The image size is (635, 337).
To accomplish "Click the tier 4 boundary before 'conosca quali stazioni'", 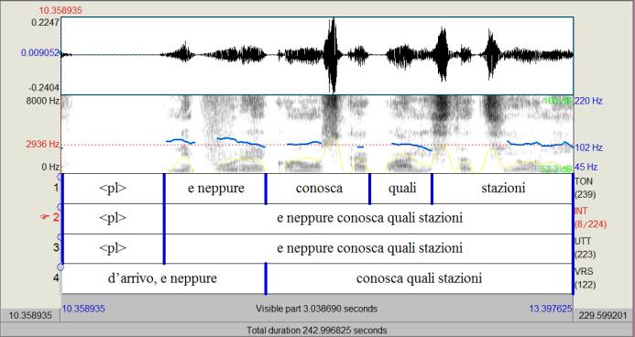I will click(266, 278).
